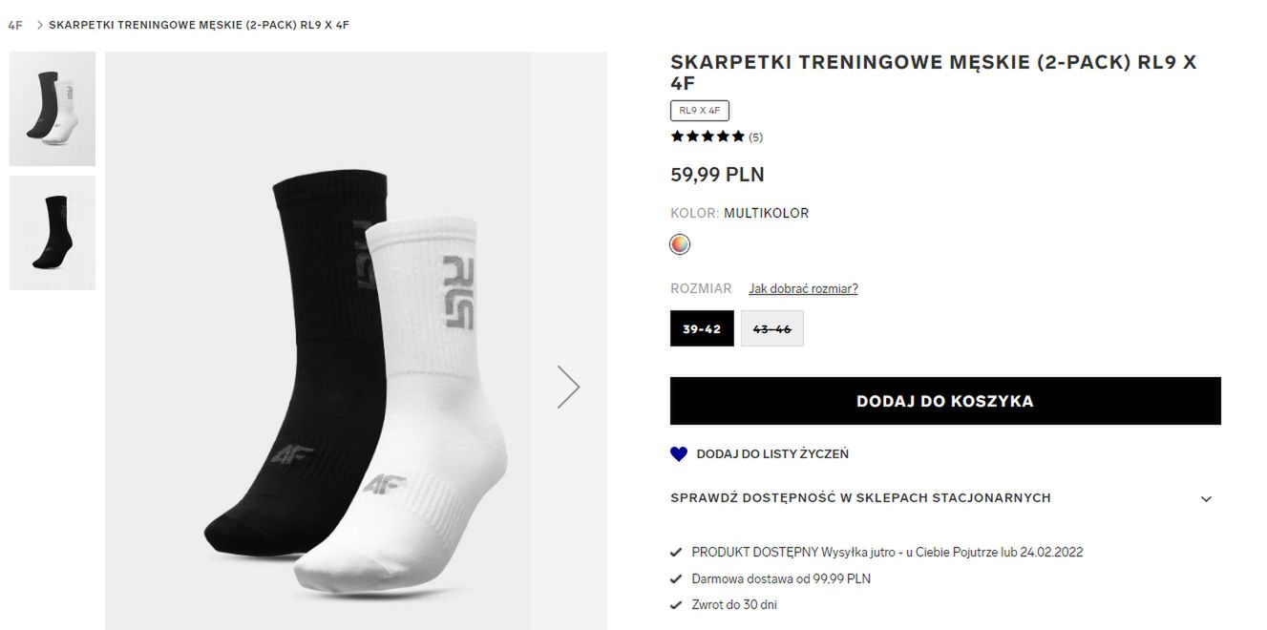
Task: Select unavailable size 43-46
Action: (772, 328)
